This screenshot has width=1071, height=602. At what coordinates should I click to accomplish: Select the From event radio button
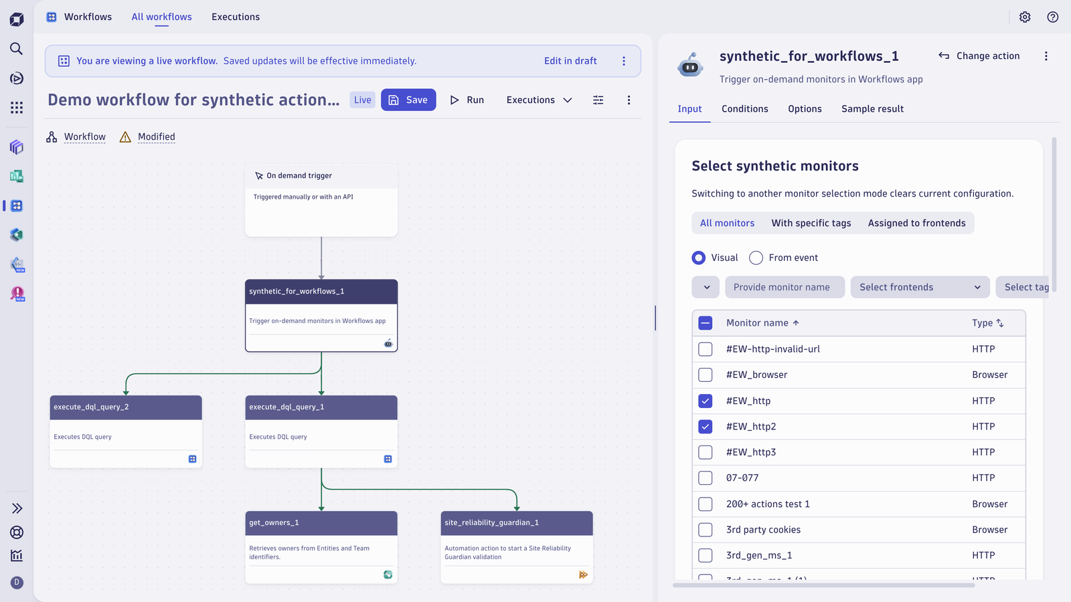pyautogui.click(x=756, y=258)
